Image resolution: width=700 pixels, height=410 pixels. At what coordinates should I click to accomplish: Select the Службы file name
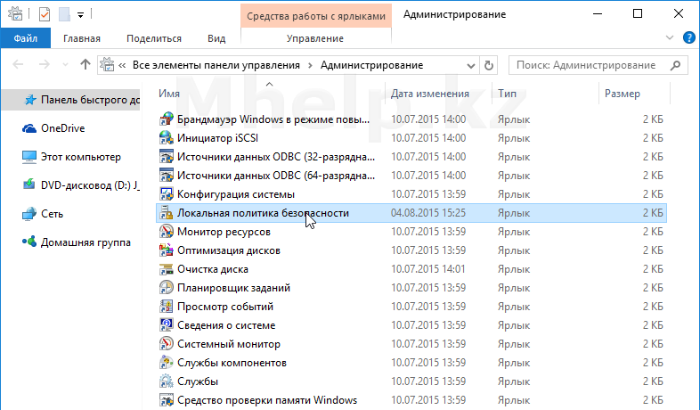[x=198, y=381]
